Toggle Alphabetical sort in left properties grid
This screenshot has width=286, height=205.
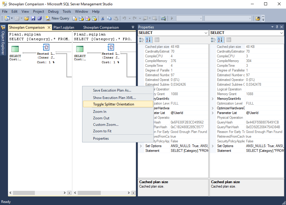click(x=148, y=40)
